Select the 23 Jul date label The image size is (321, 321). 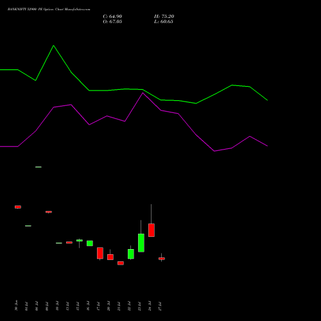point(139,306)
